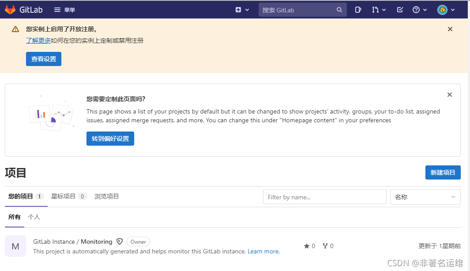Follow the Learn more link
This screenshot has width=470, height=271.
[x=263, y=251]
